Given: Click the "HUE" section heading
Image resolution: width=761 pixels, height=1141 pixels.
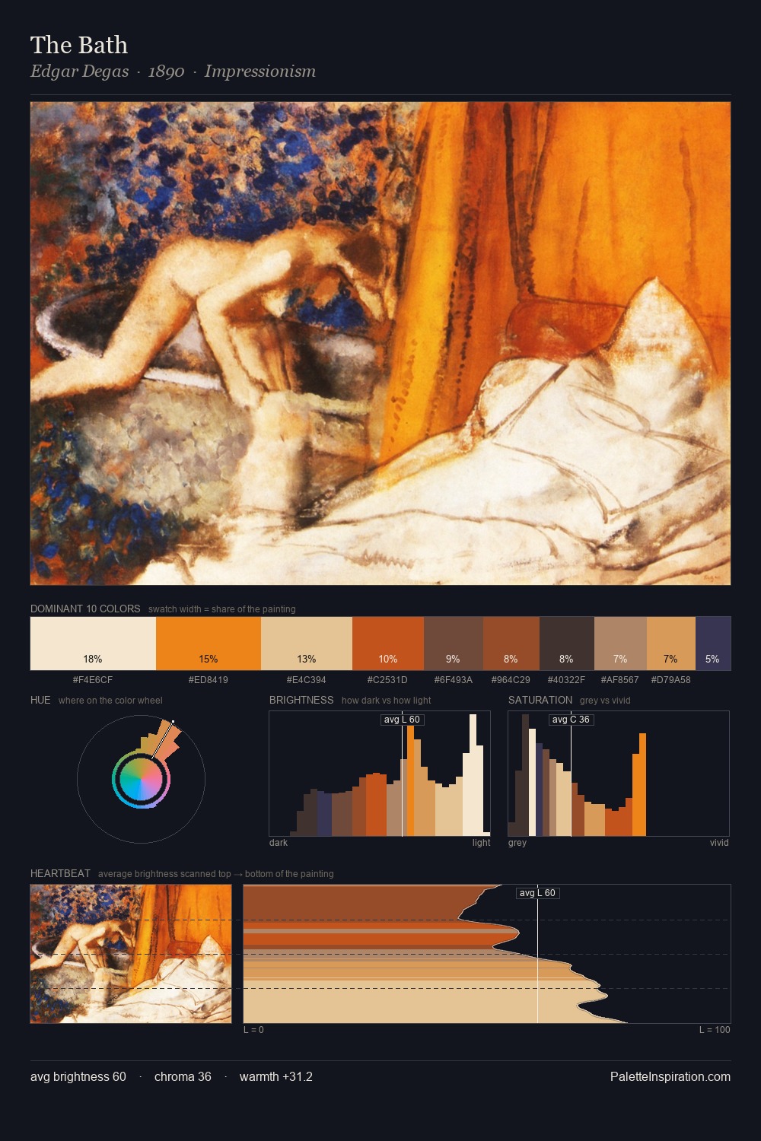Looking at the screenshot, I should (40, 700).
